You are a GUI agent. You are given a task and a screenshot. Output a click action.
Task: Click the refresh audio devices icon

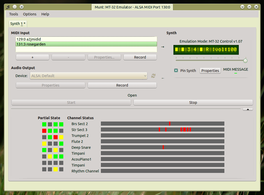[x=153, y=76]
